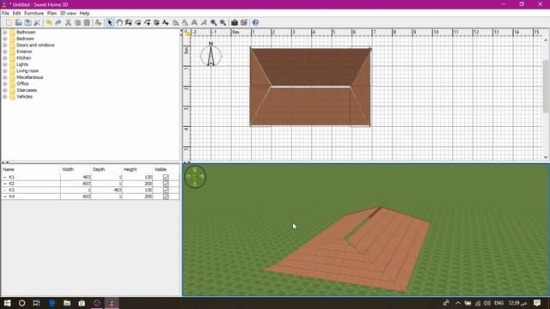The width and height of the screenshot is (550, 309).
Task: Sort furniture list by Width column
Action: [x=76, y=169]
